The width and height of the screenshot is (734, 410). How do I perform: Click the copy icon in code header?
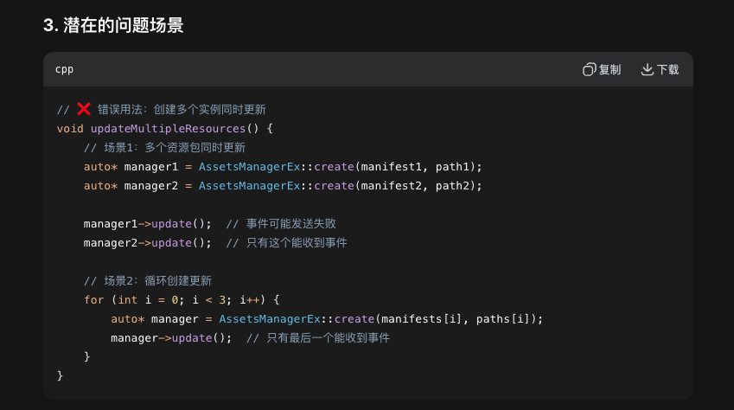coord(590,69)
